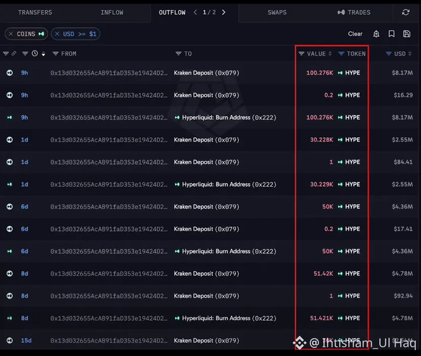Remove the COINS filter chip

click(11, 34)
